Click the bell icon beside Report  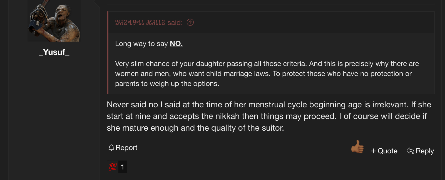click(111, 148)
